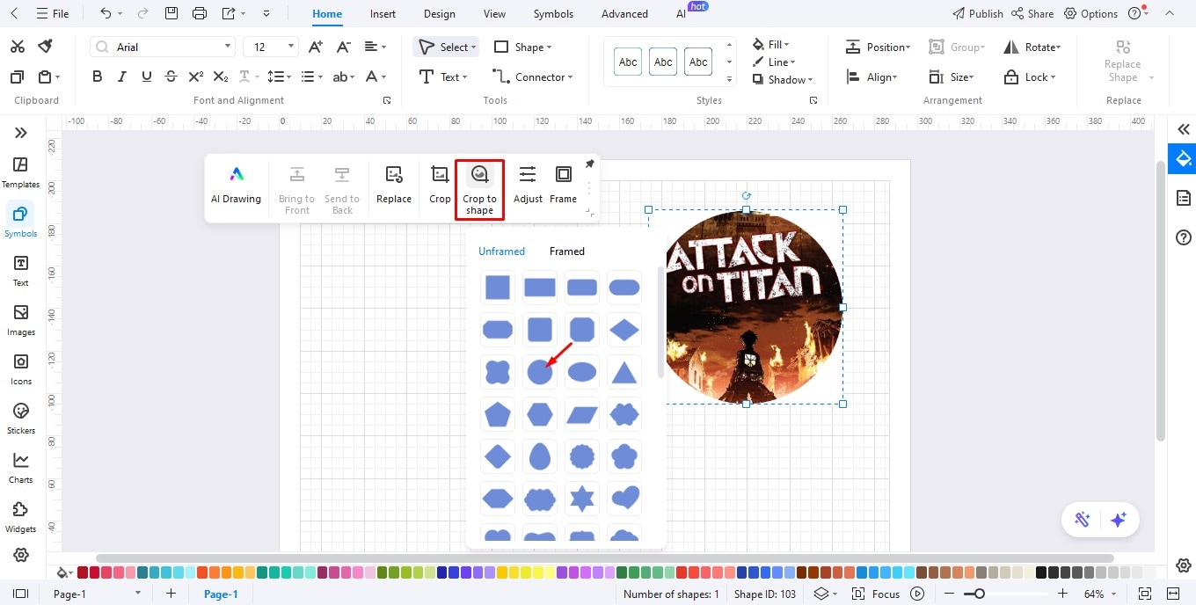Add a new page with plus button
The image size is (1196, 605).
tap(171, 594)
